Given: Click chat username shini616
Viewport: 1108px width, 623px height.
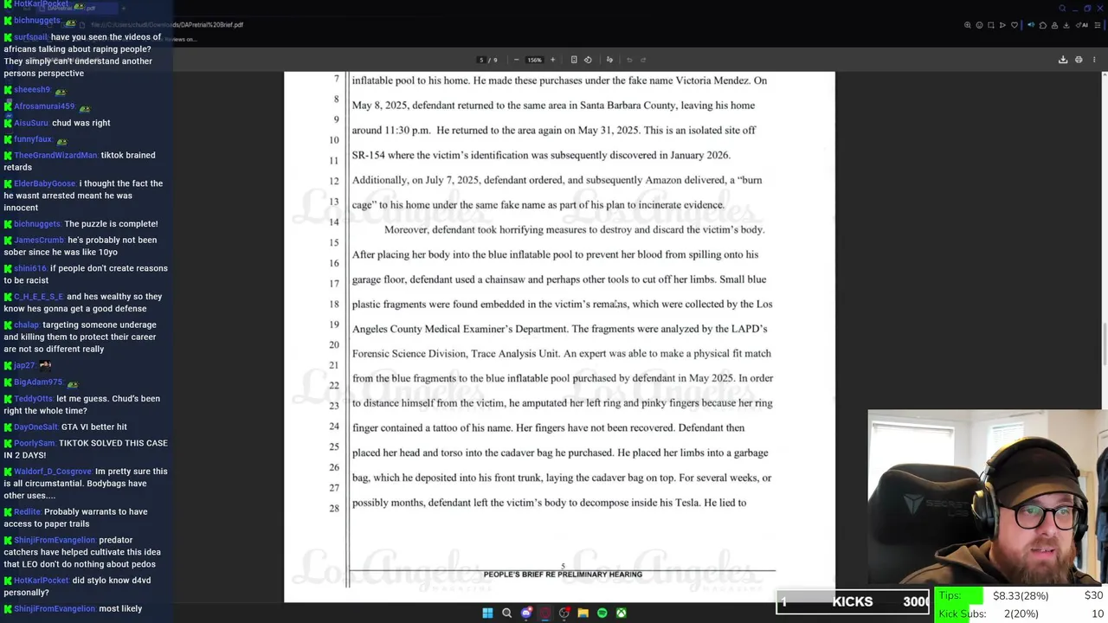Looking at the screenshot, I should (x=30, y=268).
